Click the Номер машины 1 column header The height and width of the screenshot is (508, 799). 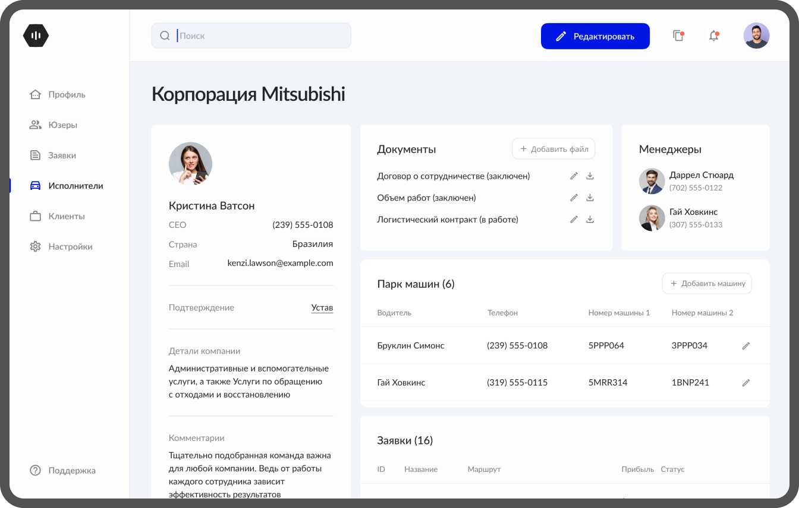(619, 313)
